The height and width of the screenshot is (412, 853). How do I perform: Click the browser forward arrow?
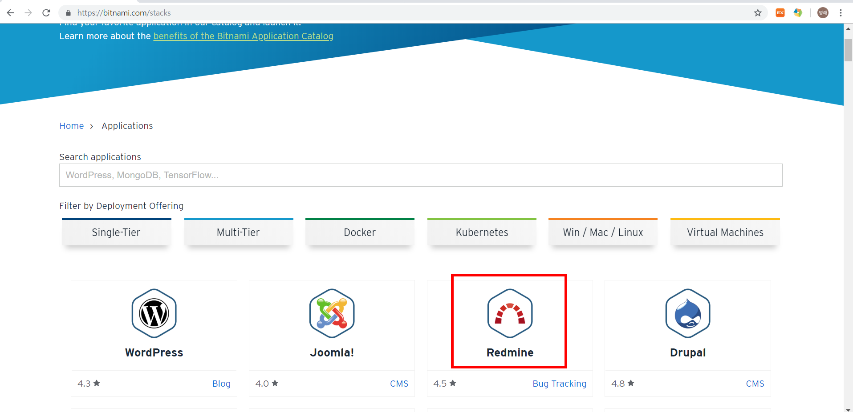[28, 13]
